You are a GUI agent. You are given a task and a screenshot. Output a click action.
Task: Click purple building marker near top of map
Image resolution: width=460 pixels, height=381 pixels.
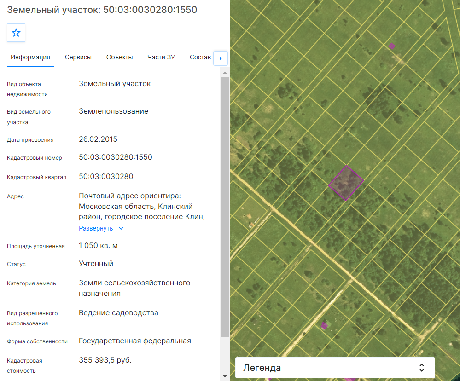[392, 46]
